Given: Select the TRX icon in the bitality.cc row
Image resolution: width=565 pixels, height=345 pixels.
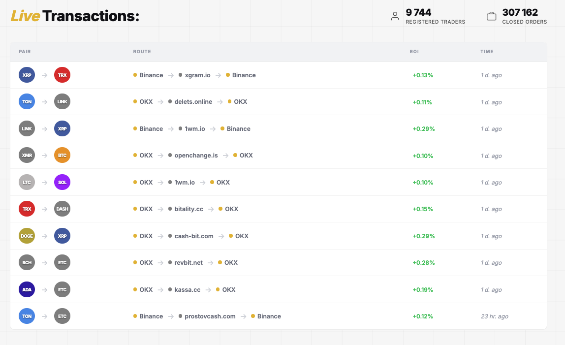Looking at the screenshot, I should (x=27, y=209).
